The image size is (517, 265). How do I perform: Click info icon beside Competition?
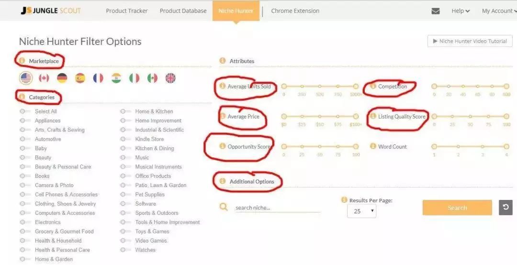[373, 86]
